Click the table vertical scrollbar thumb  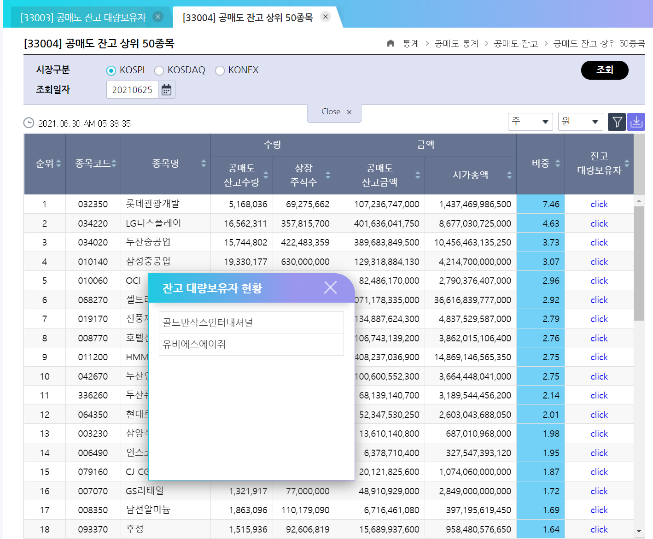click(x=639, y=263)
